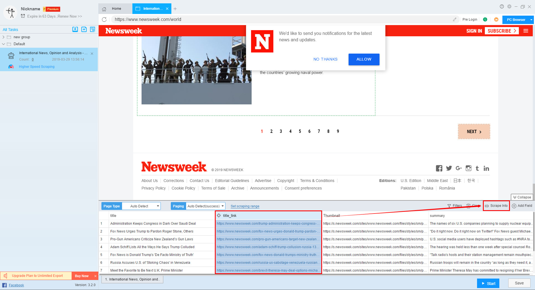The height and width of the screenshot is (290, 535).
Task: Open the help question mark icon
Action: click(x=502, y=6)
